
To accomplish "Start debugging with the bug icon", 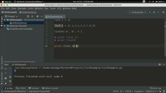I will pyautogui.click(x=154, y=12).
